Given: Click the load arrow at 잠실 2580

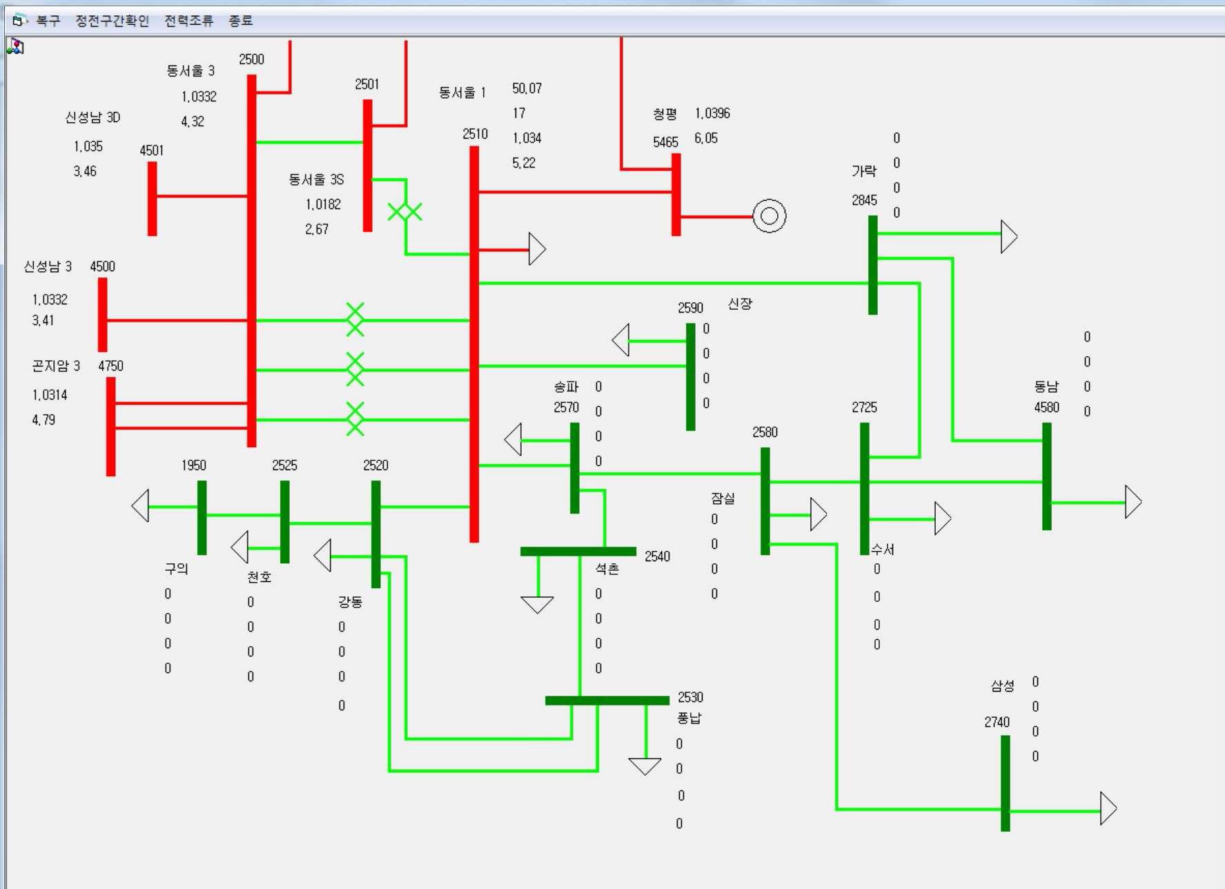Looking at the screenshot, I should pyautogui.click(x=819, y=514).
